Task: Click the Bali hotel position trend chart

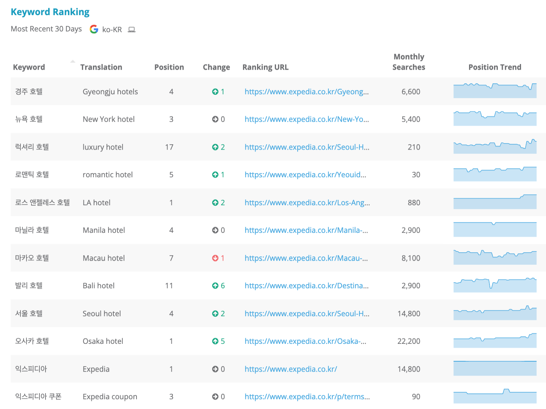Action: coord(495,285)
